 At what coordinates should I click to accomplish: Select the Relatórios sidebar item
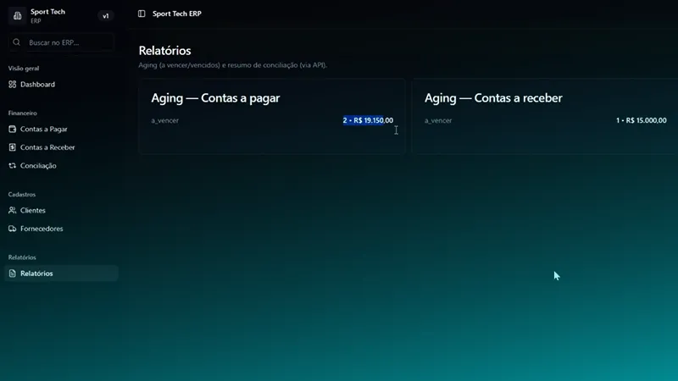click(x=61, y=273)
